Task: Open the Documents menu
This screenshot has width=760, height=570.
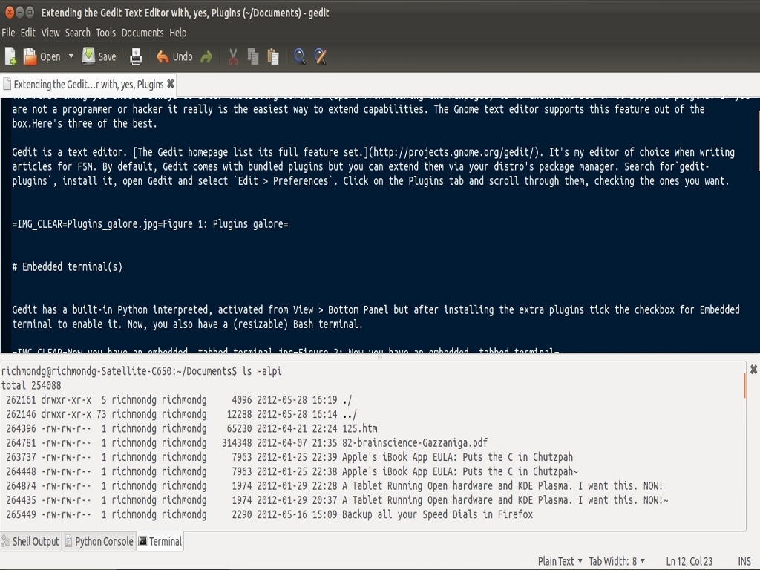Action: (142, 33)
